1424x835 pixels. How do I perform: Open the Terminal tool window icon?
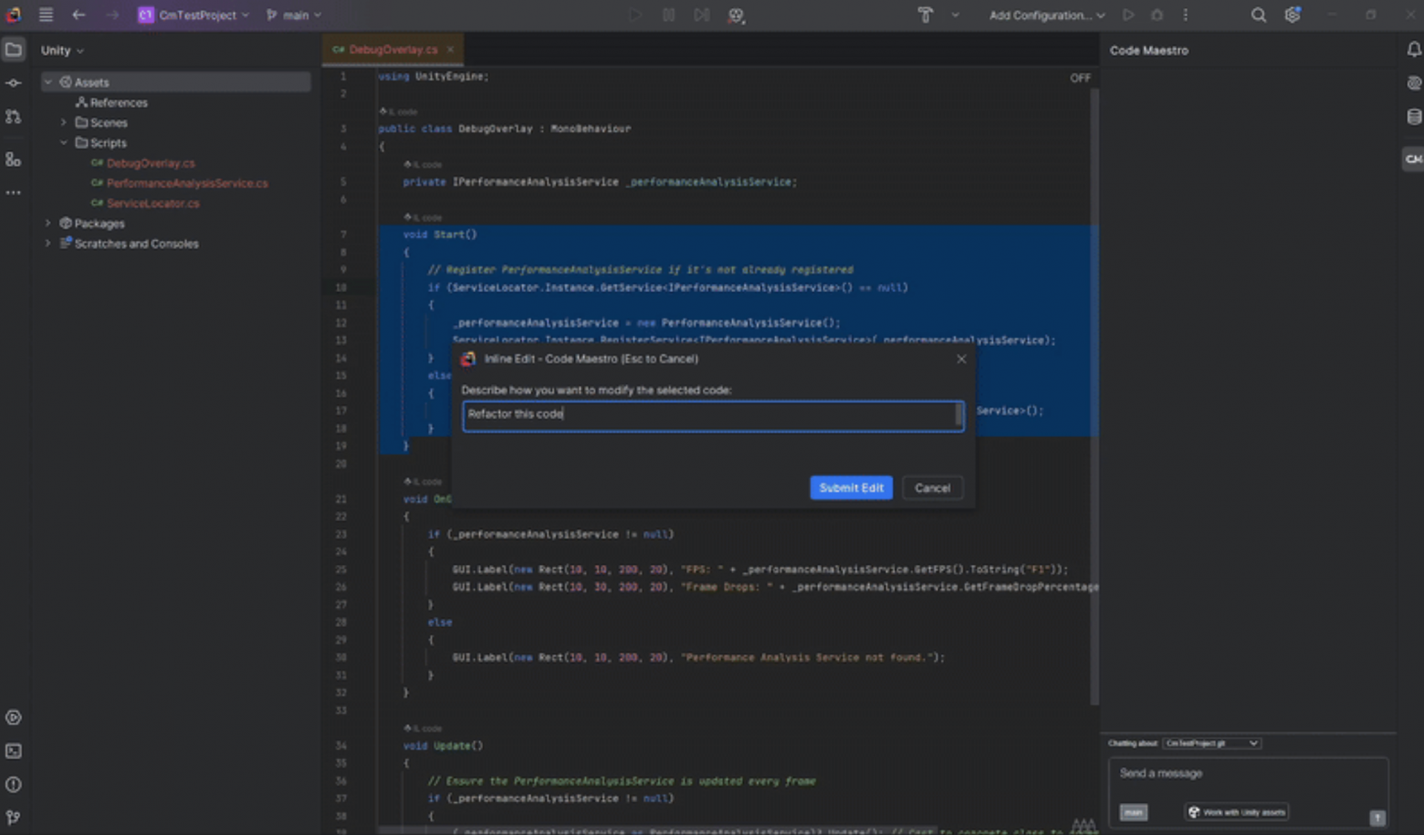click(x=13, y=751)
